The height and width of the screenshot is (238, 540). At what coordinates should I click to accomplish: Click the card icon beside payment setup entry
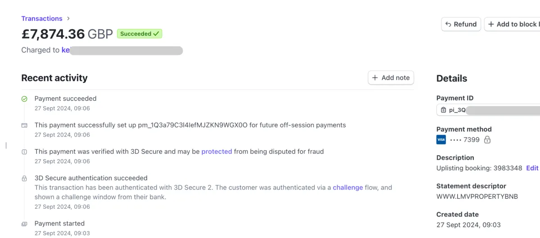click(x=24, y=125)
